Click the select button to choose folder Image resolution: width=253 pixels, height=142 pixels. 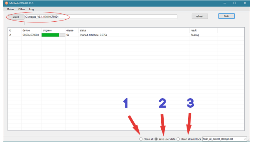tap(16, 17)
